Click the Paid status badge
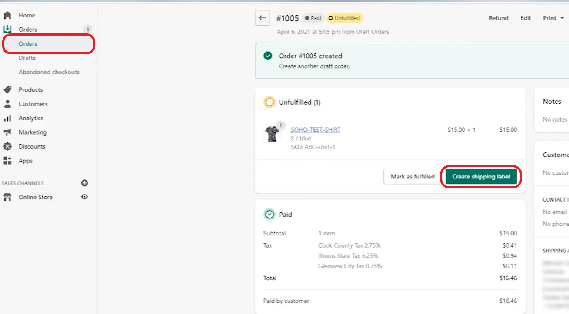This screenshot has height=314, width=569. click(x=313, y=18)
